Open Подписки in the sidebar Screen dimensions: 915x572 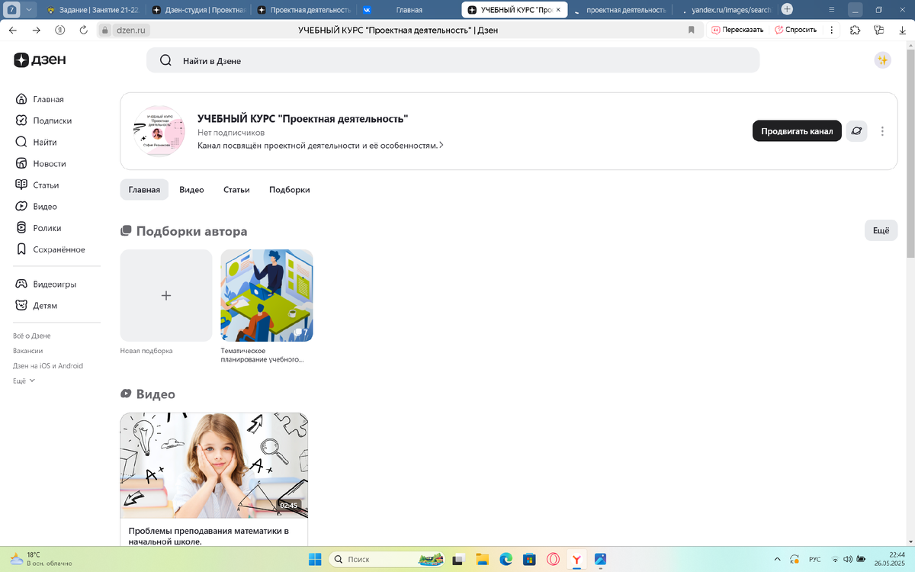coord(43,121)
